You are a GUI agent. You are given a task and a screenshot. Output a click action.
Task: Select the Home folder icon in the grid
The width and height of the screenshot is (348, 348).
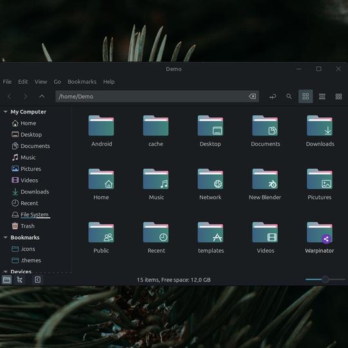(101, 179)
